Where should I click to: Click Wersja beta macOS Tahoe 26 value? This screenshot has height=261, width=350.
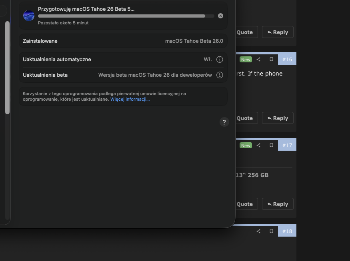click(x=155, y=75)
